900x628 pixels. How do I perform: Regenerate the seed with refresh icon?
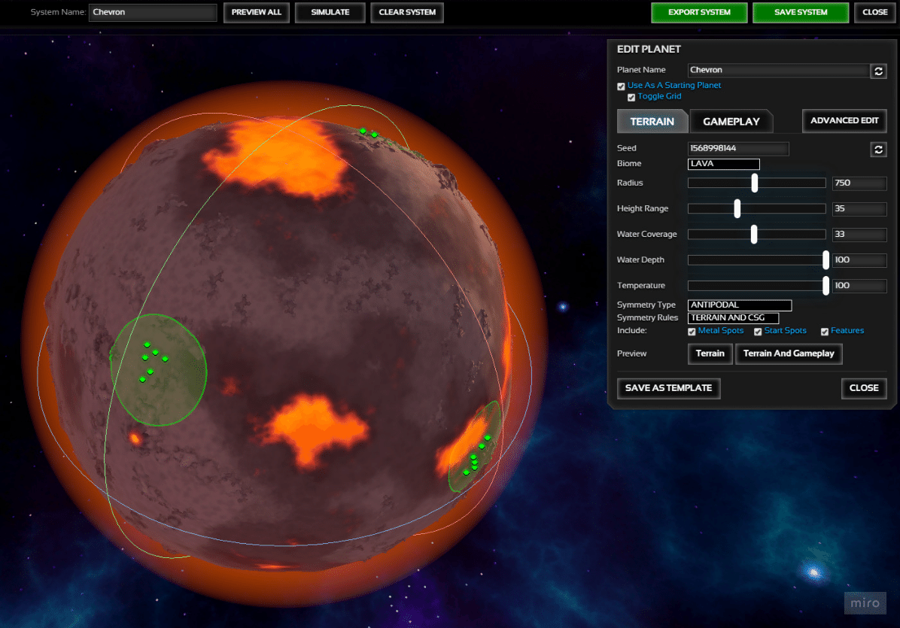878,150
